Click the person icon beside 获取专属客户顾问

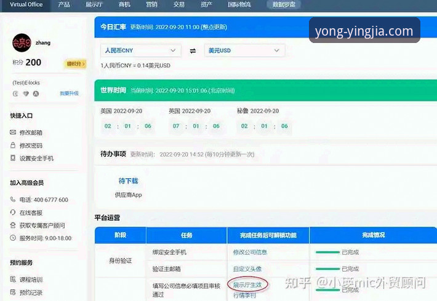(13, 225)
